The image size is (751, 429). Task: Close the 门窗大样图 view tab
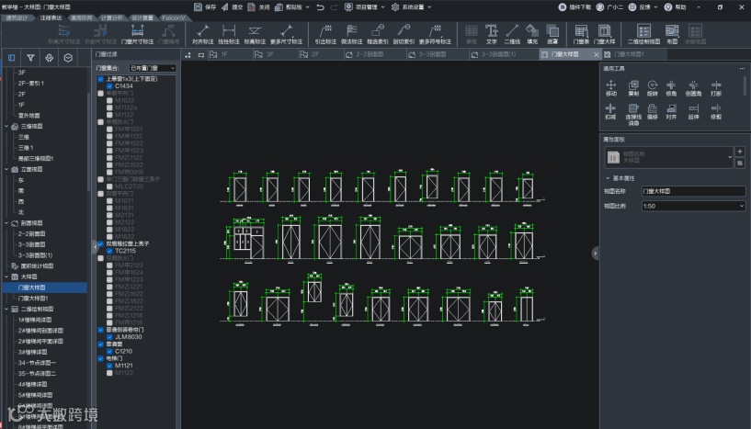coord(597,54)
